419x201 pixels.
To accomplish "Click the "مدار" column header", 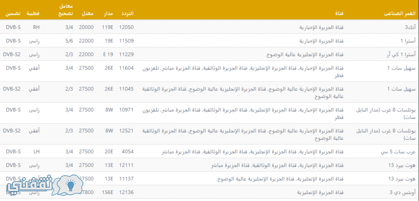I will (108, 13).
